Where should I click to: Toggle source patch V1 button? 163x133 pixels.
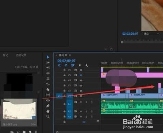[x=59, y=96]
